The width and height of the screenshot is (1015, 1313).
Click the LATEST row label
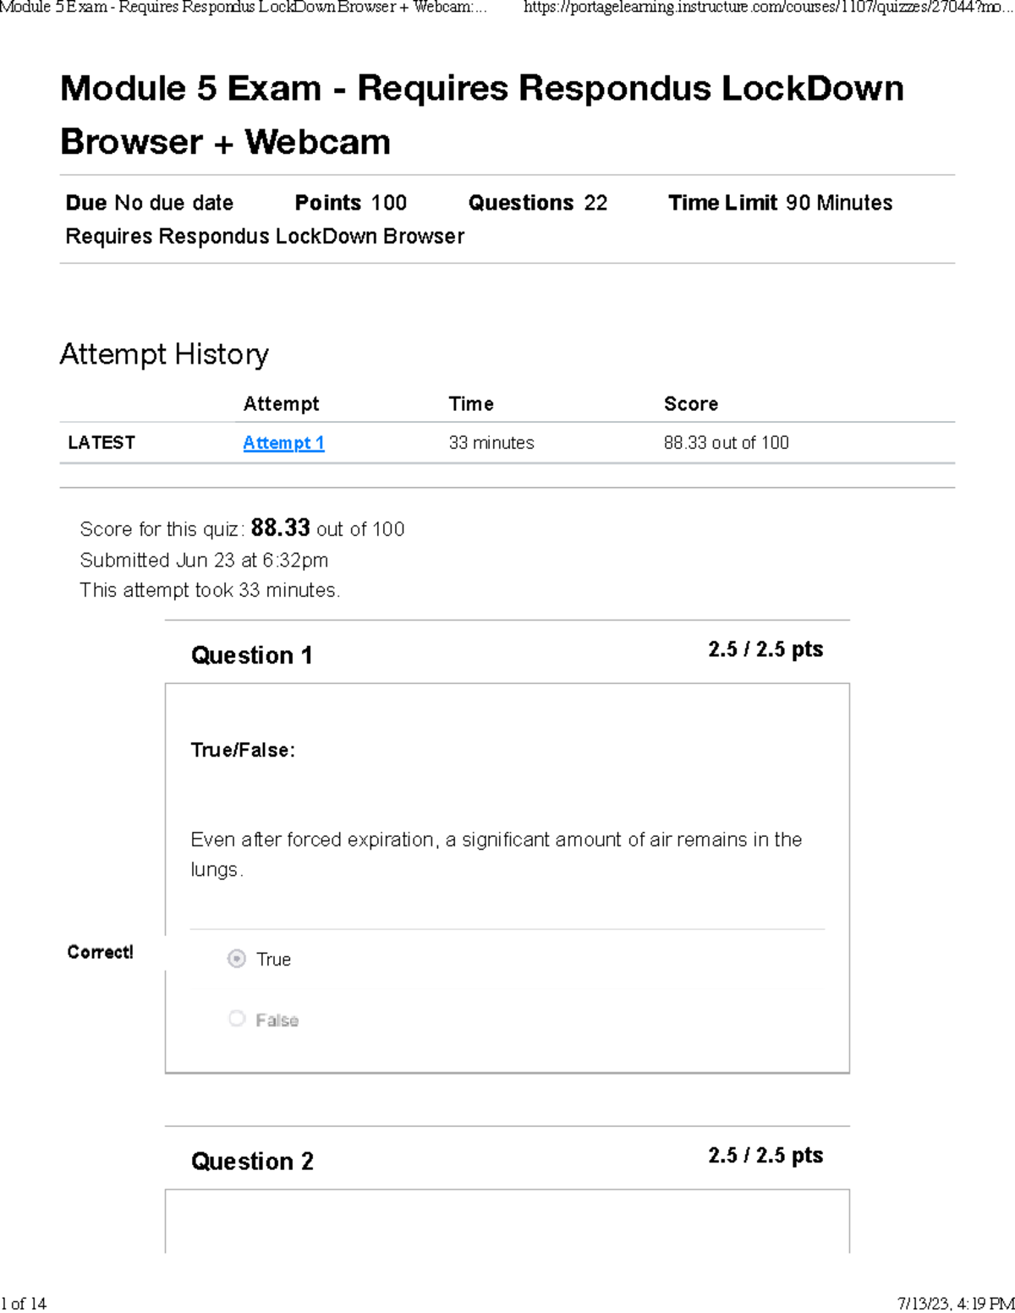[x=101, y=443]
